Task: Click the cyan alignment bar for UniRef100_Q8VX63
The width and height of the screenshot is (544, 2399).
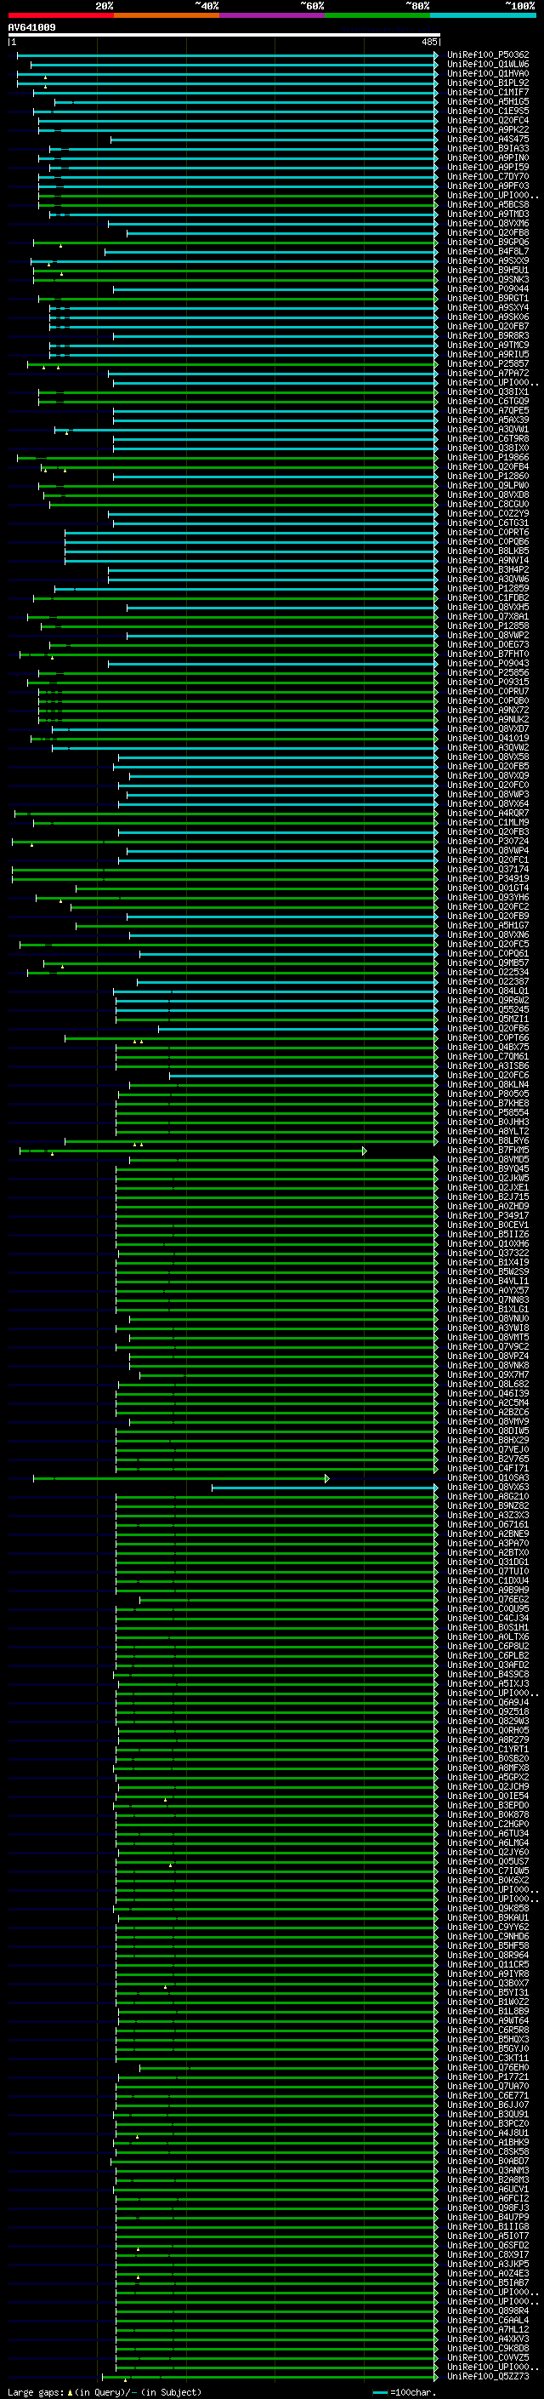Action: (x=324, y=1488)
